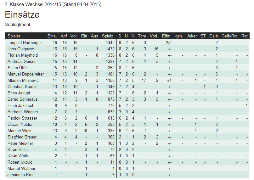The width and height of the screenshot is (254, 180).
Task: Open player Leopold Hartberger
Action: tap(25, 42)
